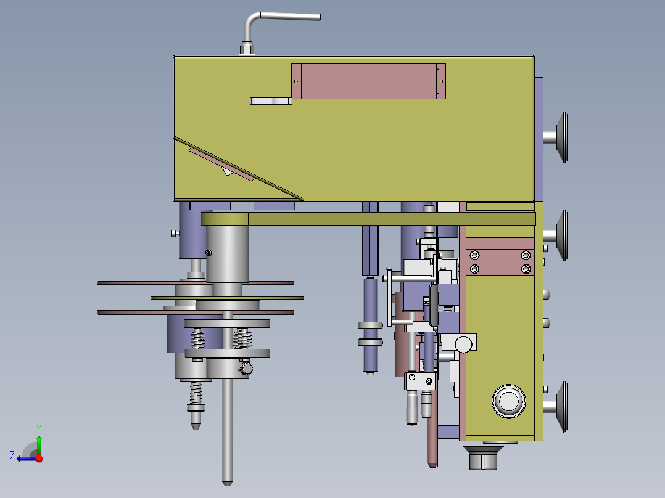Screen dimensions: 665x498
Task: Select the small gray bracket left of the pink panel
Action: [271, 101]
